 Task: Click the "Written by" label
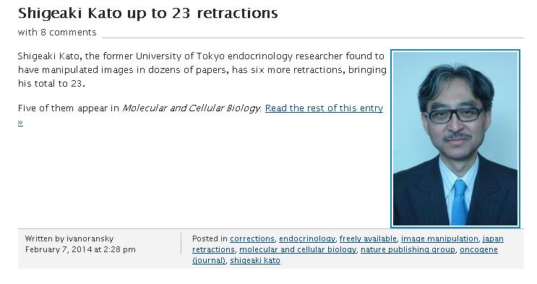45,238
